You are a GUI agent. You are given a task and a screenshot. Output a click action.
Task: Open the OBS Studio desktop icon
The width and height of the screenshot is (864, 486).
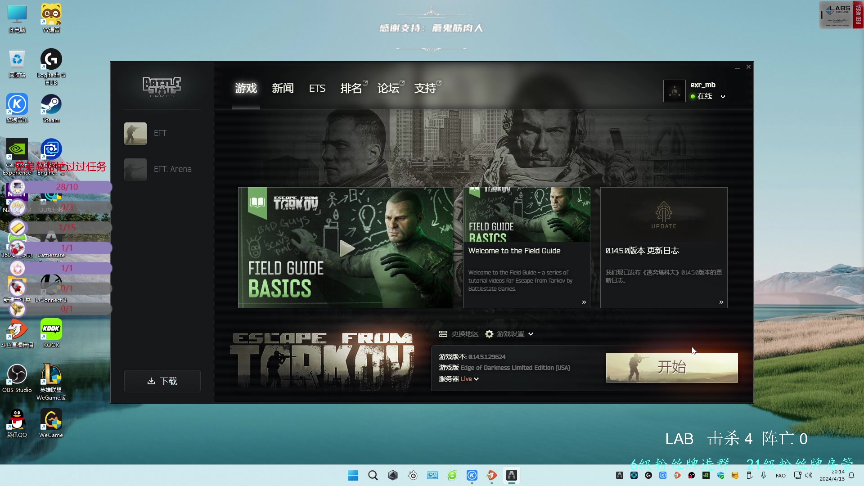click(17, 378)
